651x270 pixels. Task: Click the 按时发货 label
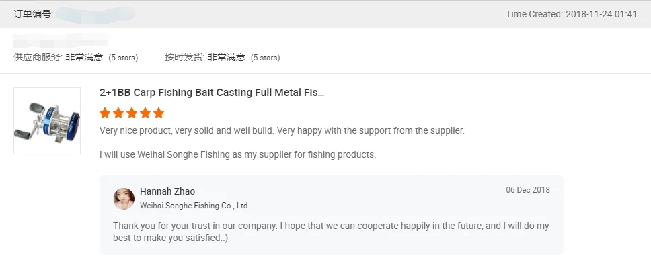pyautogui.click(x=184, y=58)
